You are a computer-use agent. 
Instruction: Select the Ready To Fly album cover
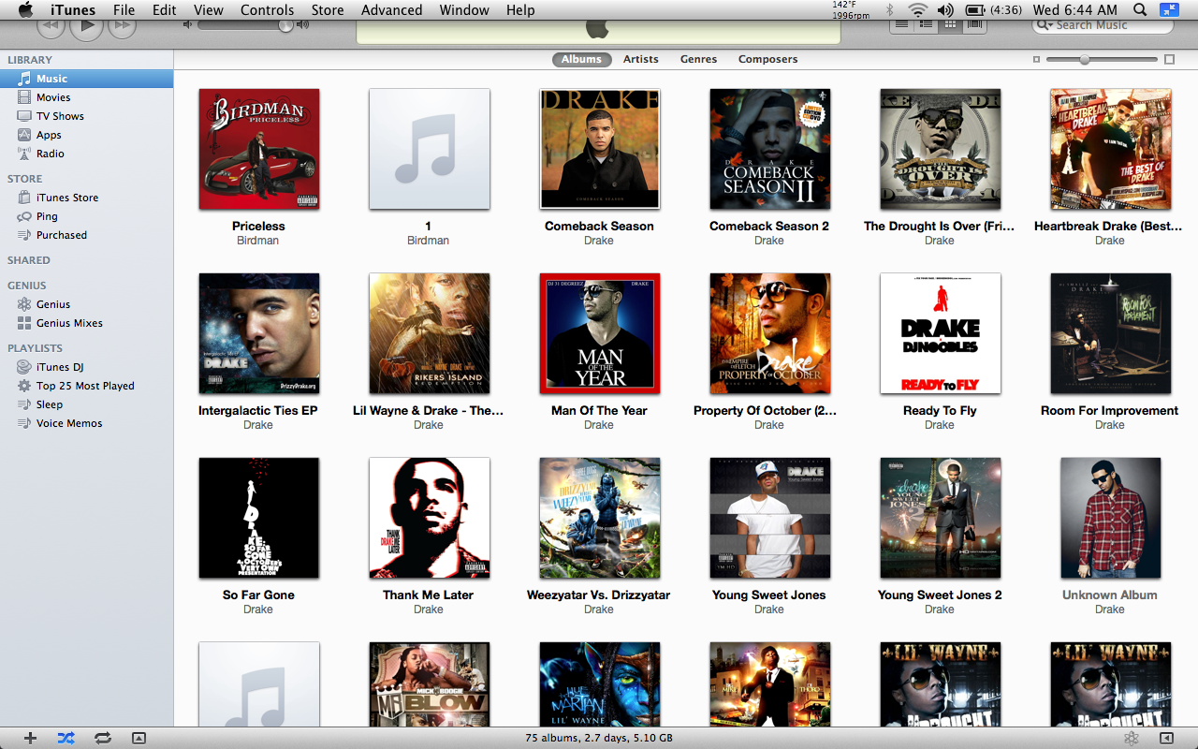[941, 333]
